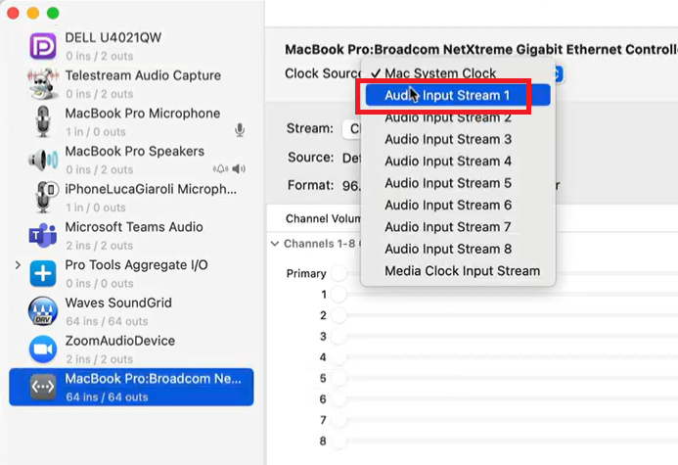Select ZoomAudioDevice device name
The width and height of the screenshot is (678, 465).
pos(120,341)
